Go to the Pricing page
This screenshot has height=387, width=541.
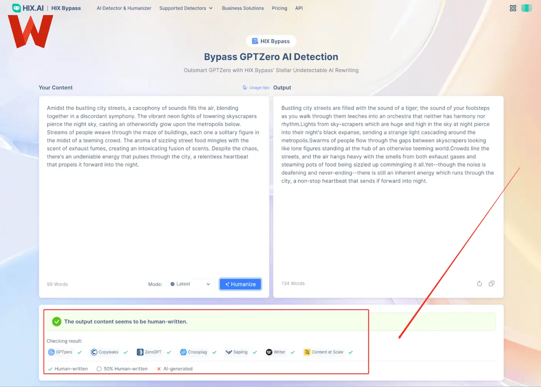[279, 8]
